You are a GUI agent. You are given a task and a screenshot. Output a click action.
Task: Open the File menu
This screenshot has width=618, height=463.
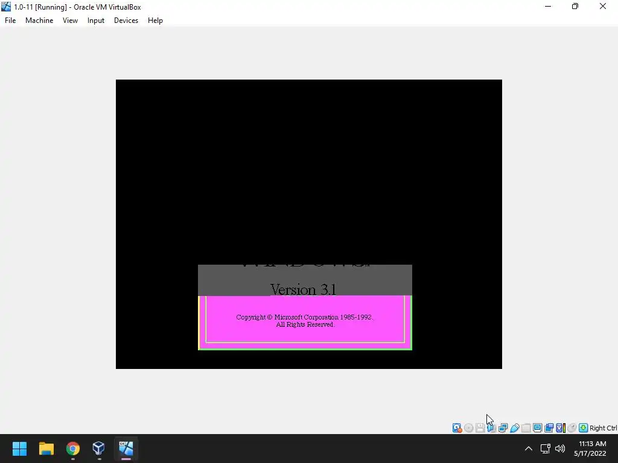(10, 20)
